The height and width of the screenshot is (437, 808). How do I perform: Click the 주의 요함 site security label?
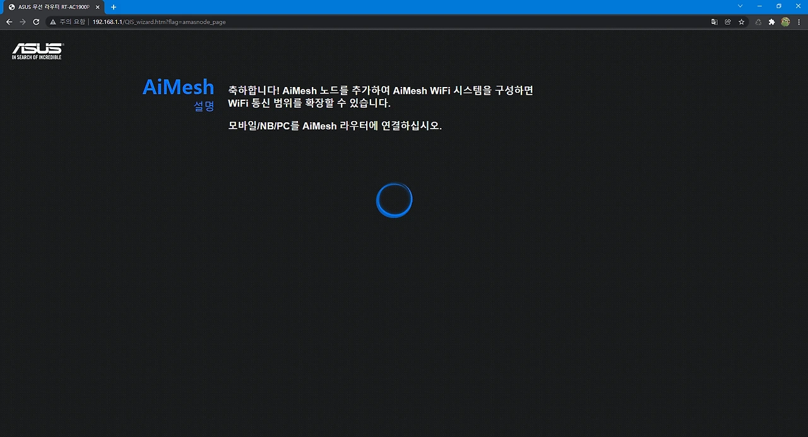tap(71, 21)
